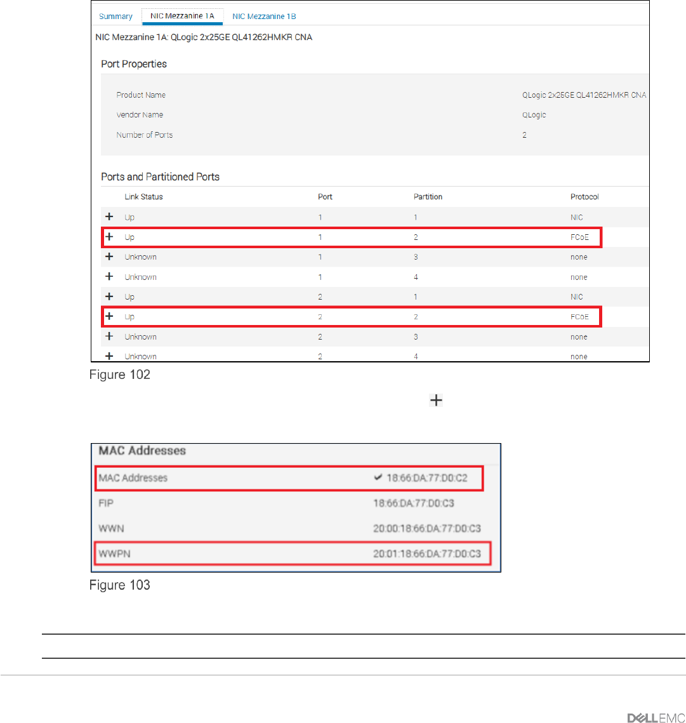Click the Port Properties section heading
This screenshot has width=686, height=723.
134,64
